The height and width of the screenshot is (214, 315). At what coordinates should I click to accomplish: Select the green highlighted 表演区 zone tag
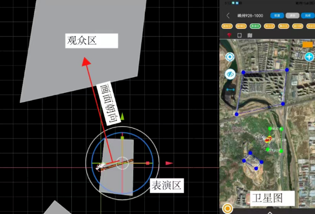coord(255,26)
